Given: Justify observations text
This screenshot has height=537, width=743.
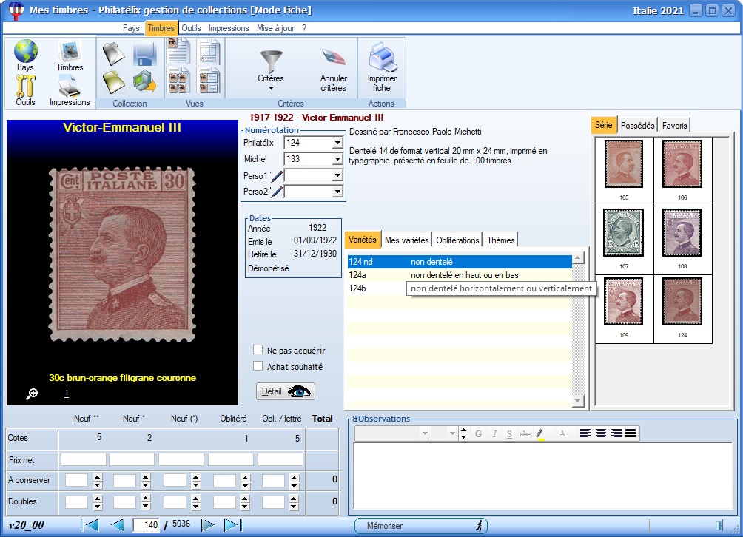Looking at the screenshot, I should 631,433.
